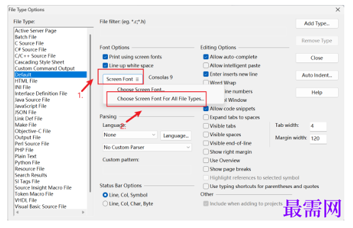
Task: Select Token Macro File type
Action: click(x=51, y=194)
